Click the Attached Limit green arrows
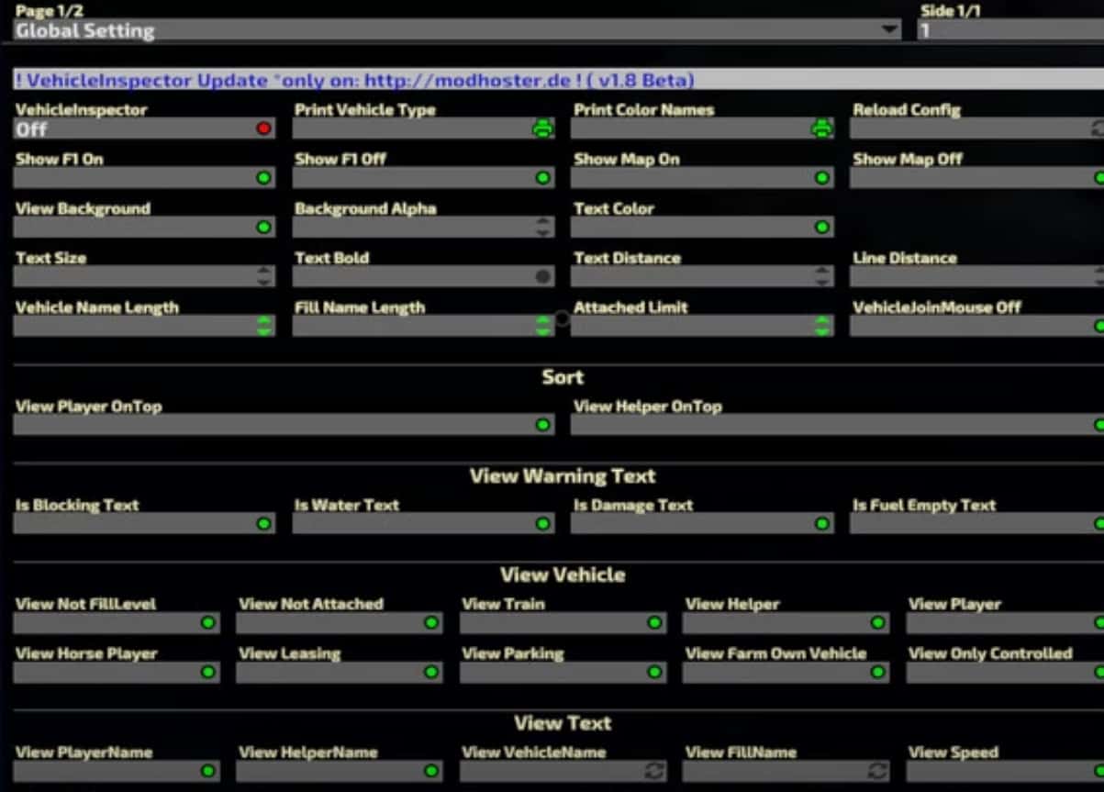The image size is (1104, 792). pyautogui.click(x=822, y=326)
